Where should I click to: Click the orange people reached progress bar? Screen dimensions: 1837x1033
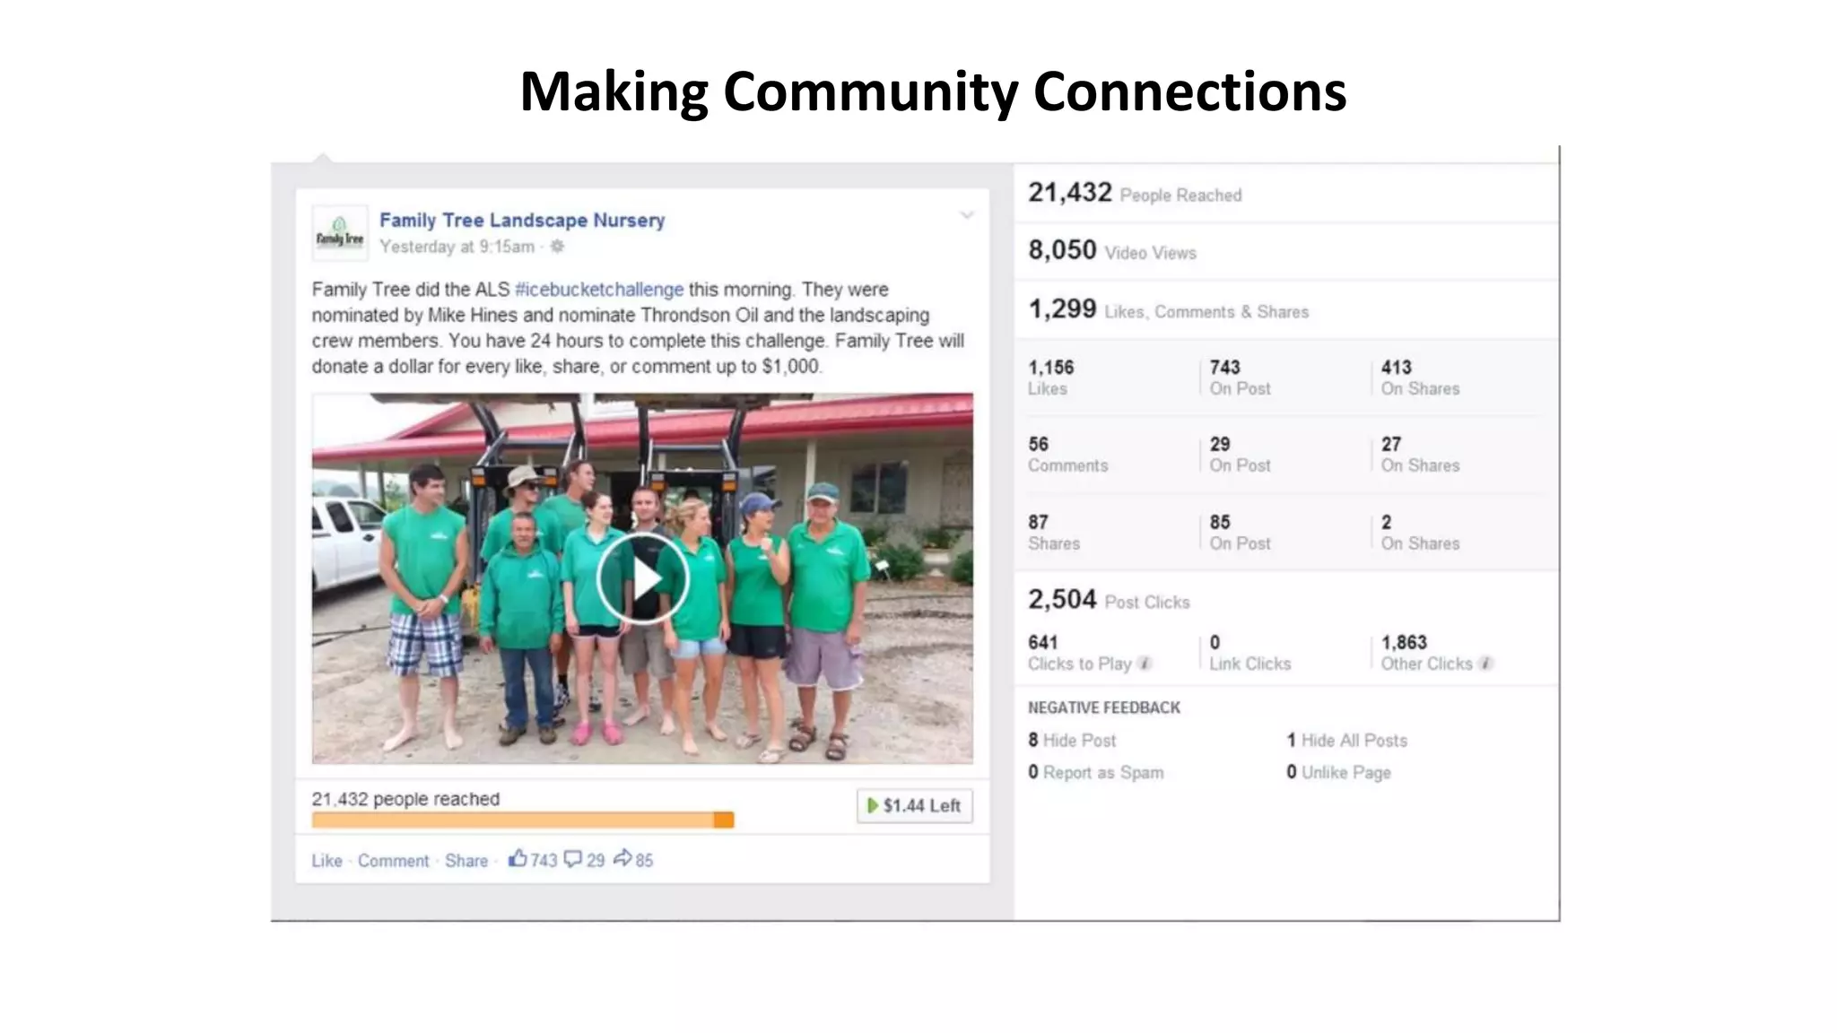523,820
